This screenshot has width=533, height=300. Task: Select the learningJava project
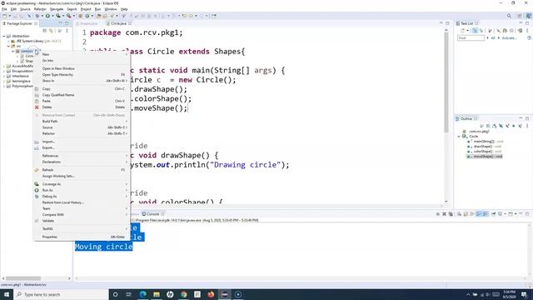[x=21, y=81]
